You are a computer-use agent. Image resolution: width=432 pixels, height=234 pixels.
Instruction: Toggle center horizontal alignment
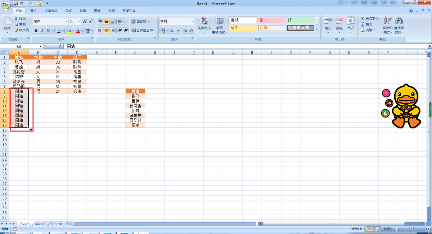(x=106, y=31)
